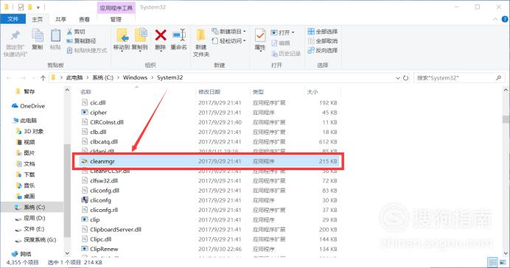Open the Properties (属性) button
This screenshot has height=268, width=510.
point(260,40)
